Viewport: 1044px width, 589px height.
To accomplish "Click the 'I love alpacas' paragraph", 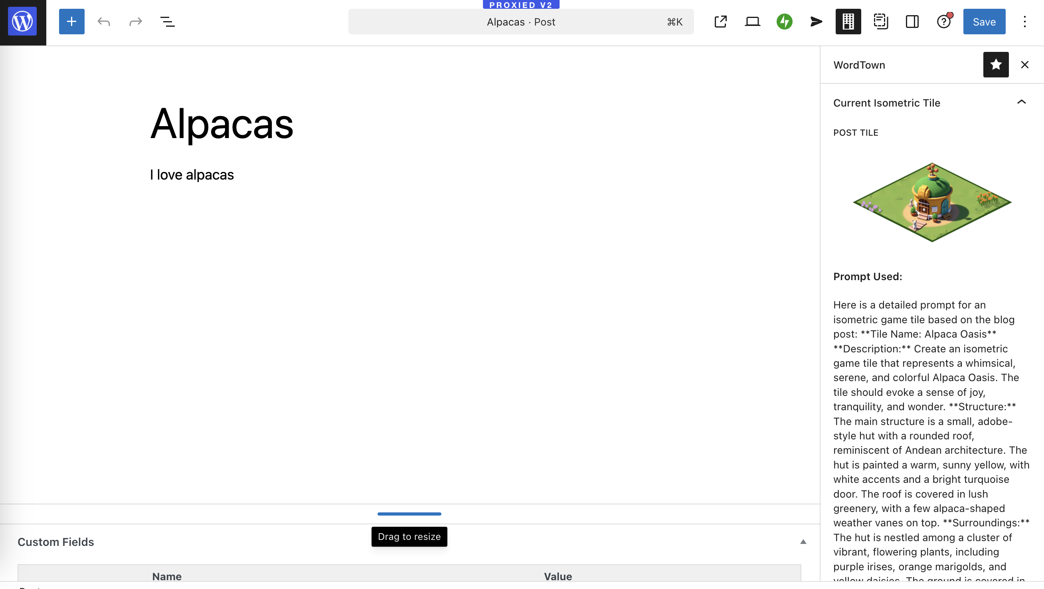I will [192, 175].
